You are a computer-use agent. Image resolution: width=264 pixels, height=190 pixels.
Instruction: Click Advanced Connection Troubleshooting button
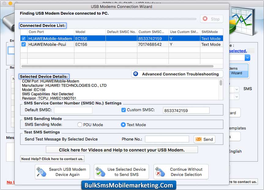(177, 74)
